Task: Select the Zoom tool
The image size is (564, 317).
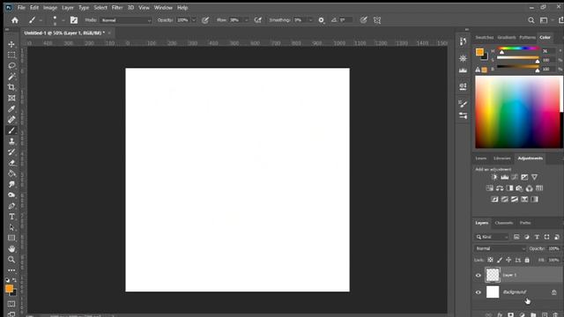Action: [11, 260]
